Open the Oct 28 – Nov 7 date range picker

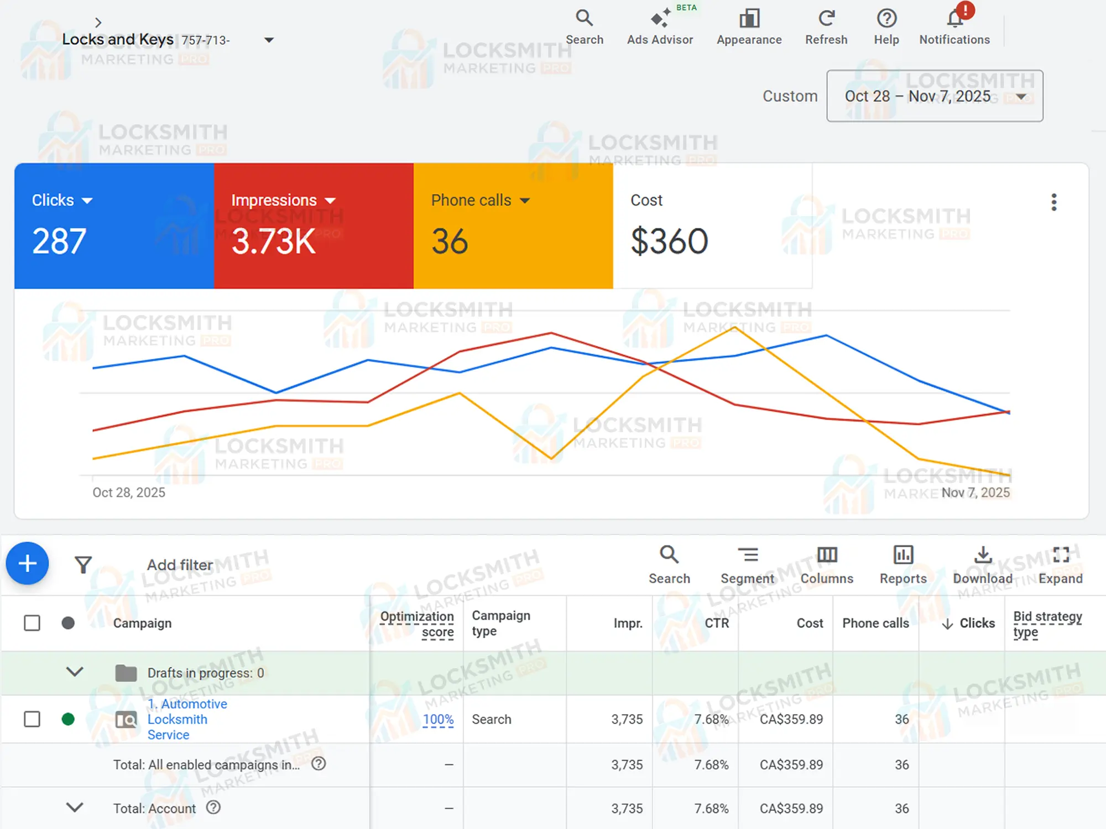click(935, 96)
